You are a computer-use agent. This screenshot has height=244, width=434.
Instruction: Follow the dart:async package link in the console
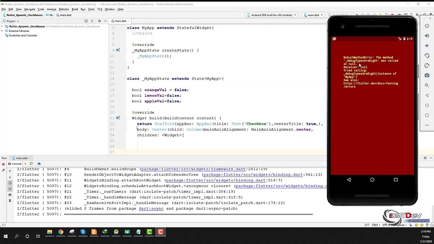tap(151, 208)
